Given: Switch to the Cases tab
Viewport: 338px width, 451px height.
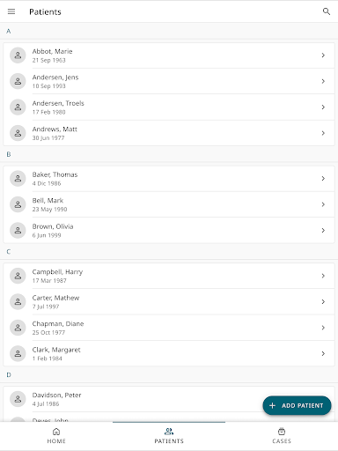Looking at the screenshot, I should coord(282,436).
